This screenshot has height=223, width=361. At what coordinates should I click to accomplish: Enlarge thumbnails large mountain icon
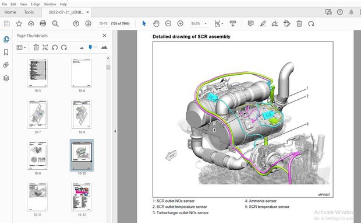[x=104, y=47]
